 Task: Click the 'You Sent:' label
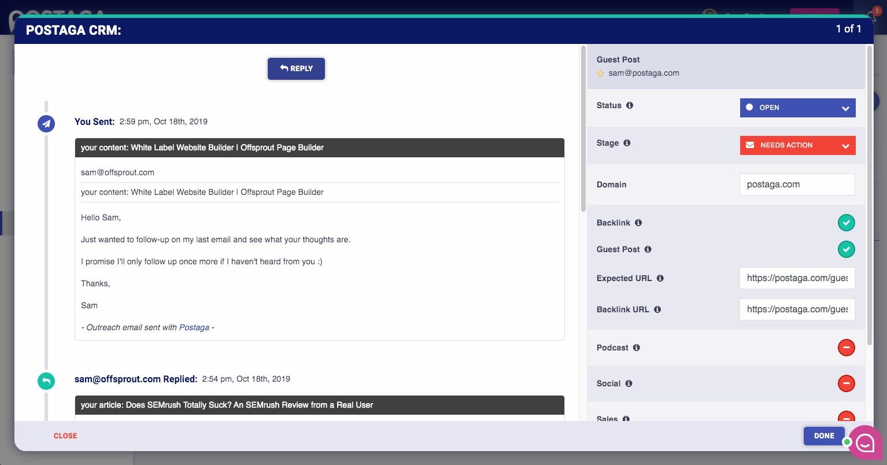[x=94, y=121]
